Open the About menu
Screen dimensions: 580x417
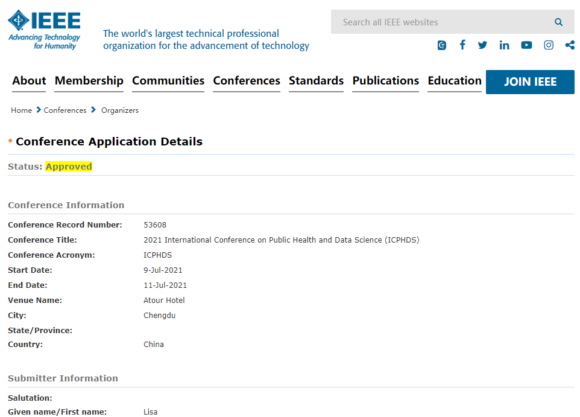click(29, 81)
